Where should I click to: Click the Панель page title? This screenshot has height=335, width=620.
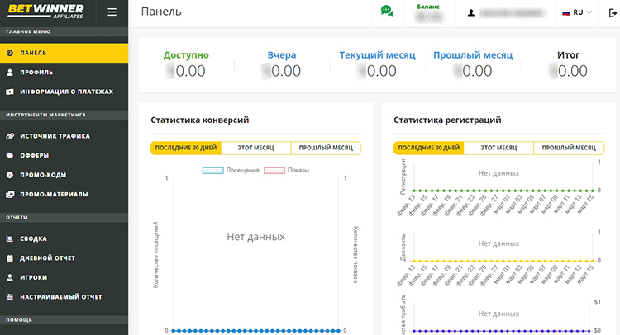coord(161,12)
